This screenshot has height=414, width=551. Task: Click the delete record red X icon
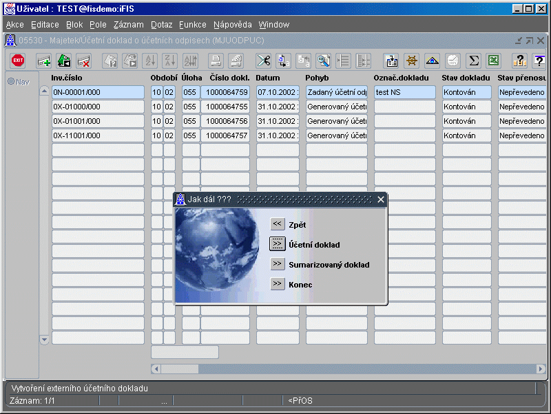pyautogui.click(x=84, y=61)
